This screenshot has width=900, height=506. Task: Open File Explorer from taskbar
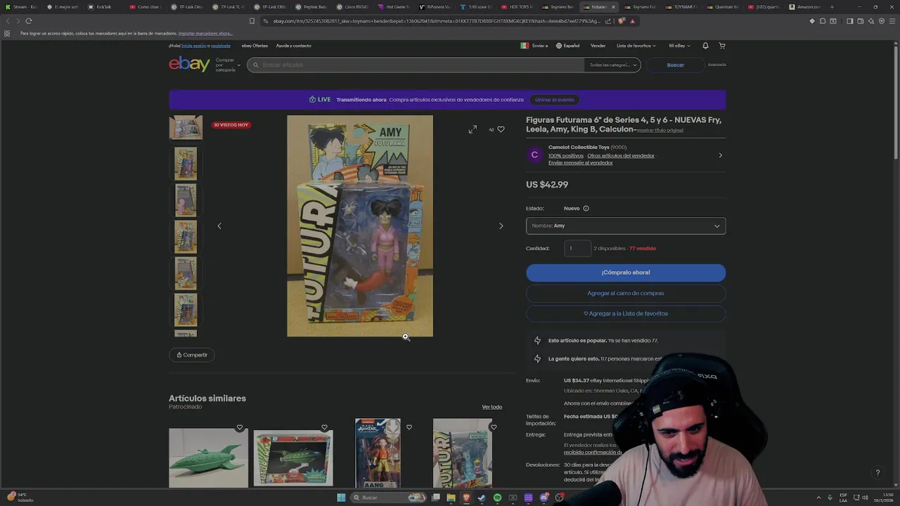[x=451, y=498]
